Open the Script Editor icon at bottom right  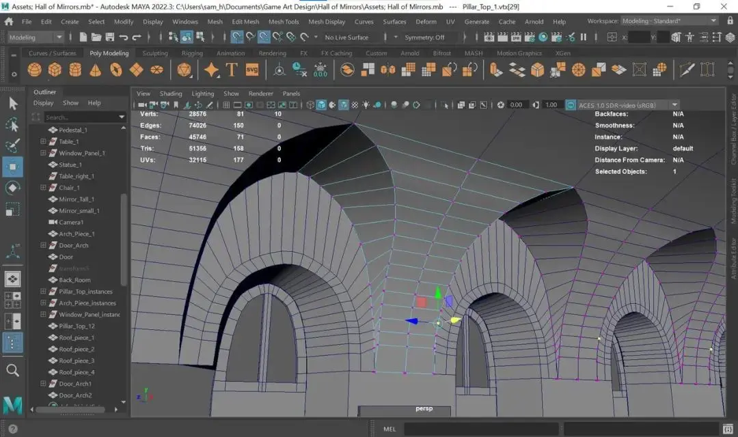pyautogui.click(x=728, y=429)
